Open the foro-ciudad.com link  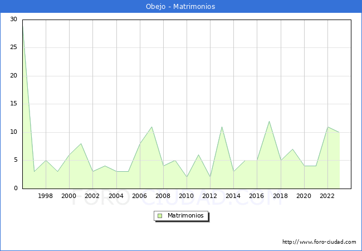[x=319, y=242]
